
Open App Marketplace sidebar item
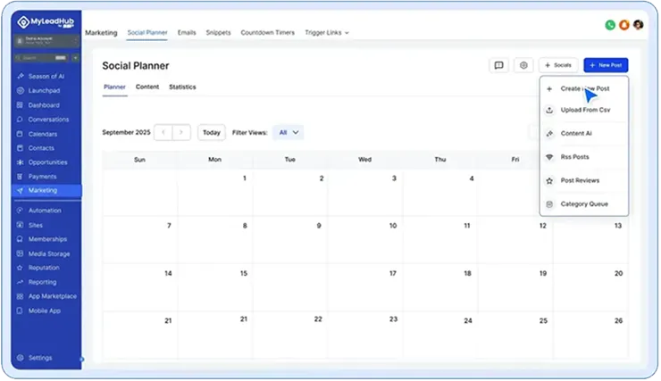coord(46,296)
